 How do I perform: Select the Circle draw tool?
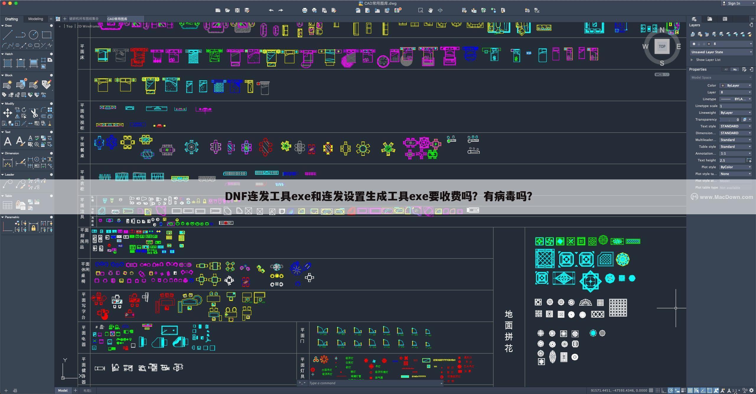[x=33, y=35]
